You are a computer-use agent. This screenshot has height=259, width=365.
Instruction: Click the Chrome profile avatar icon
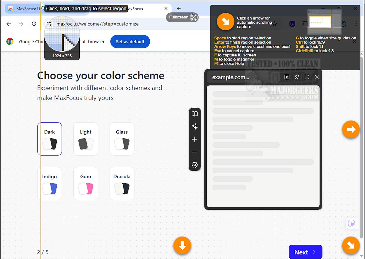[x=343, y=24]
